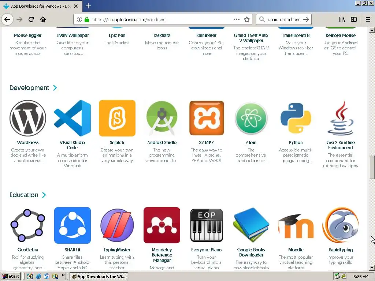
Task: Open the Firefox hamburger menu
Action: 368,20
